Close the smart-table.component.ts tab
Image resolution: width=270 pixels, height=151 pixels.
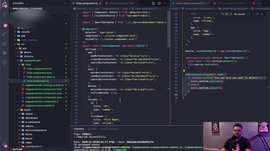pos(208,3)
